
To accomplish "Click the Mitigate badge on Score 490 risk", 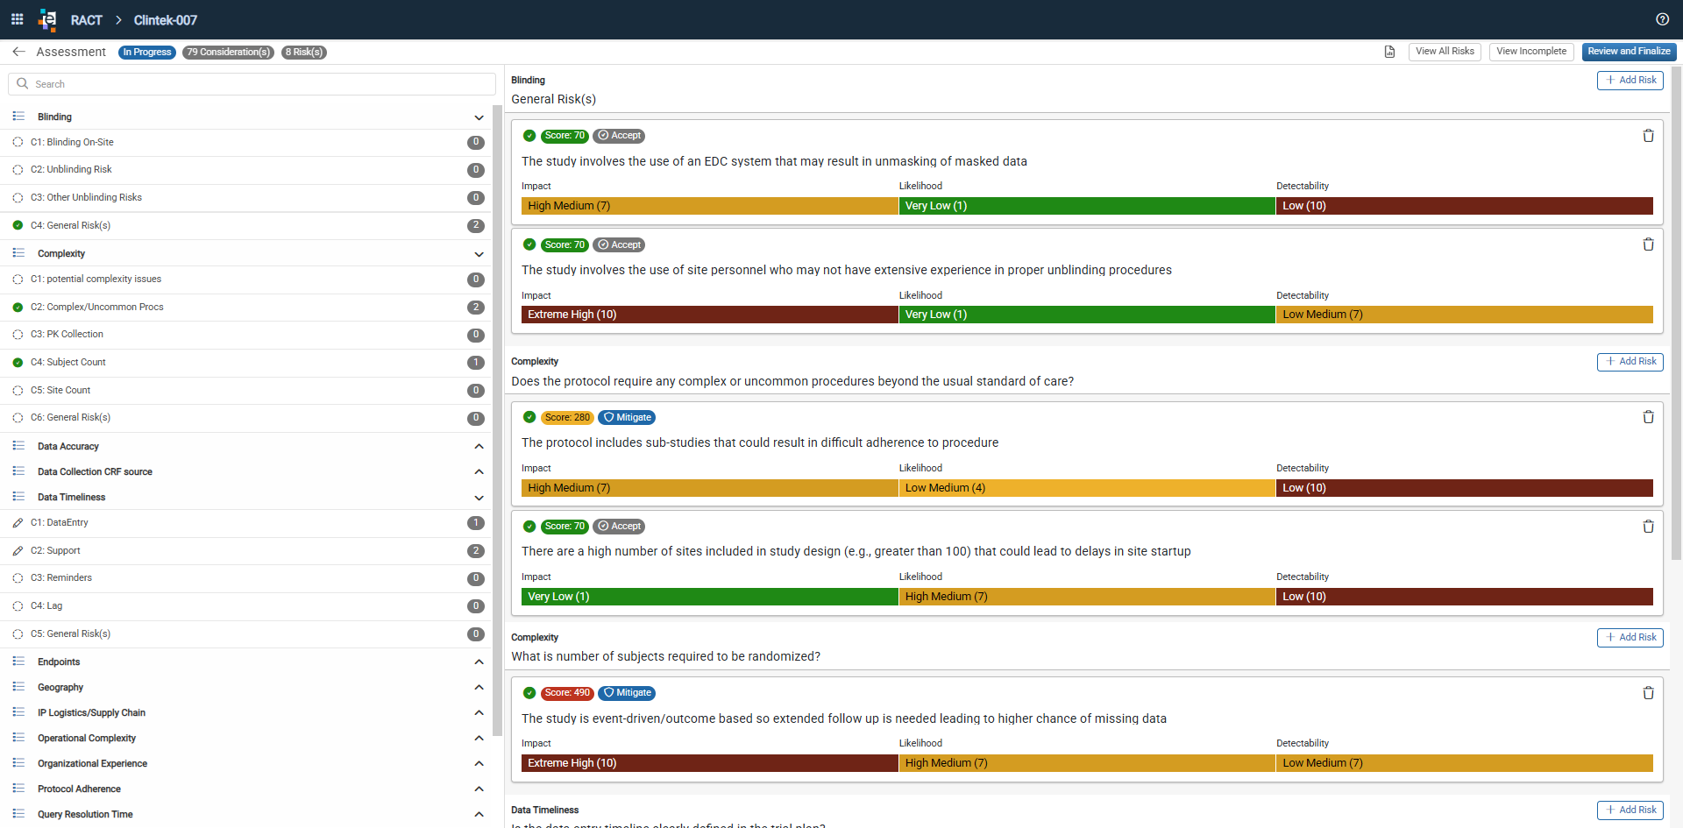I will coord(627,693).
